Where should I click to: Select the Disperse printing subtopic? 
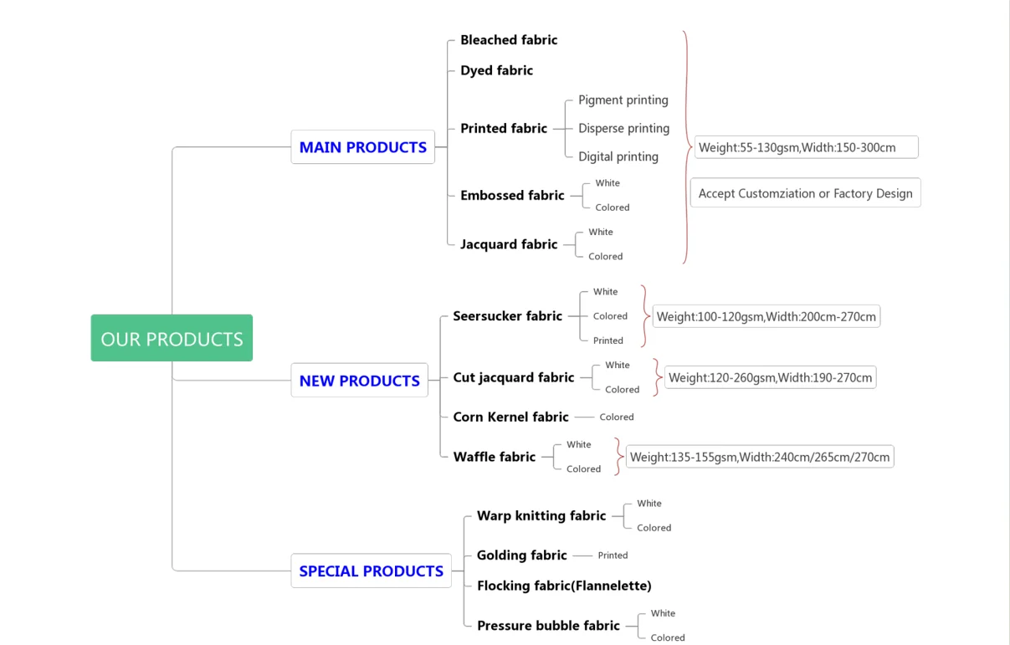623,129
